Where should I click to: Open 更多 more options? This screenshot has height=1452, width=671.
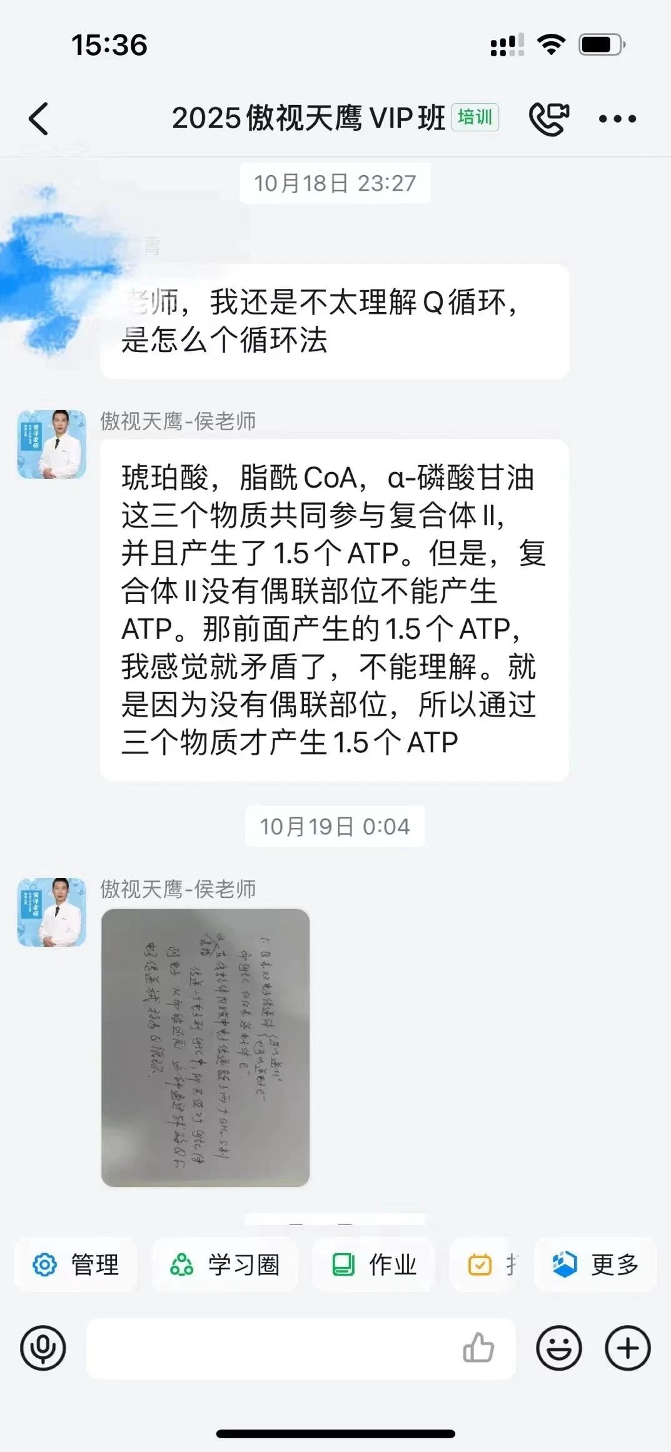(x=595, y=1264)
